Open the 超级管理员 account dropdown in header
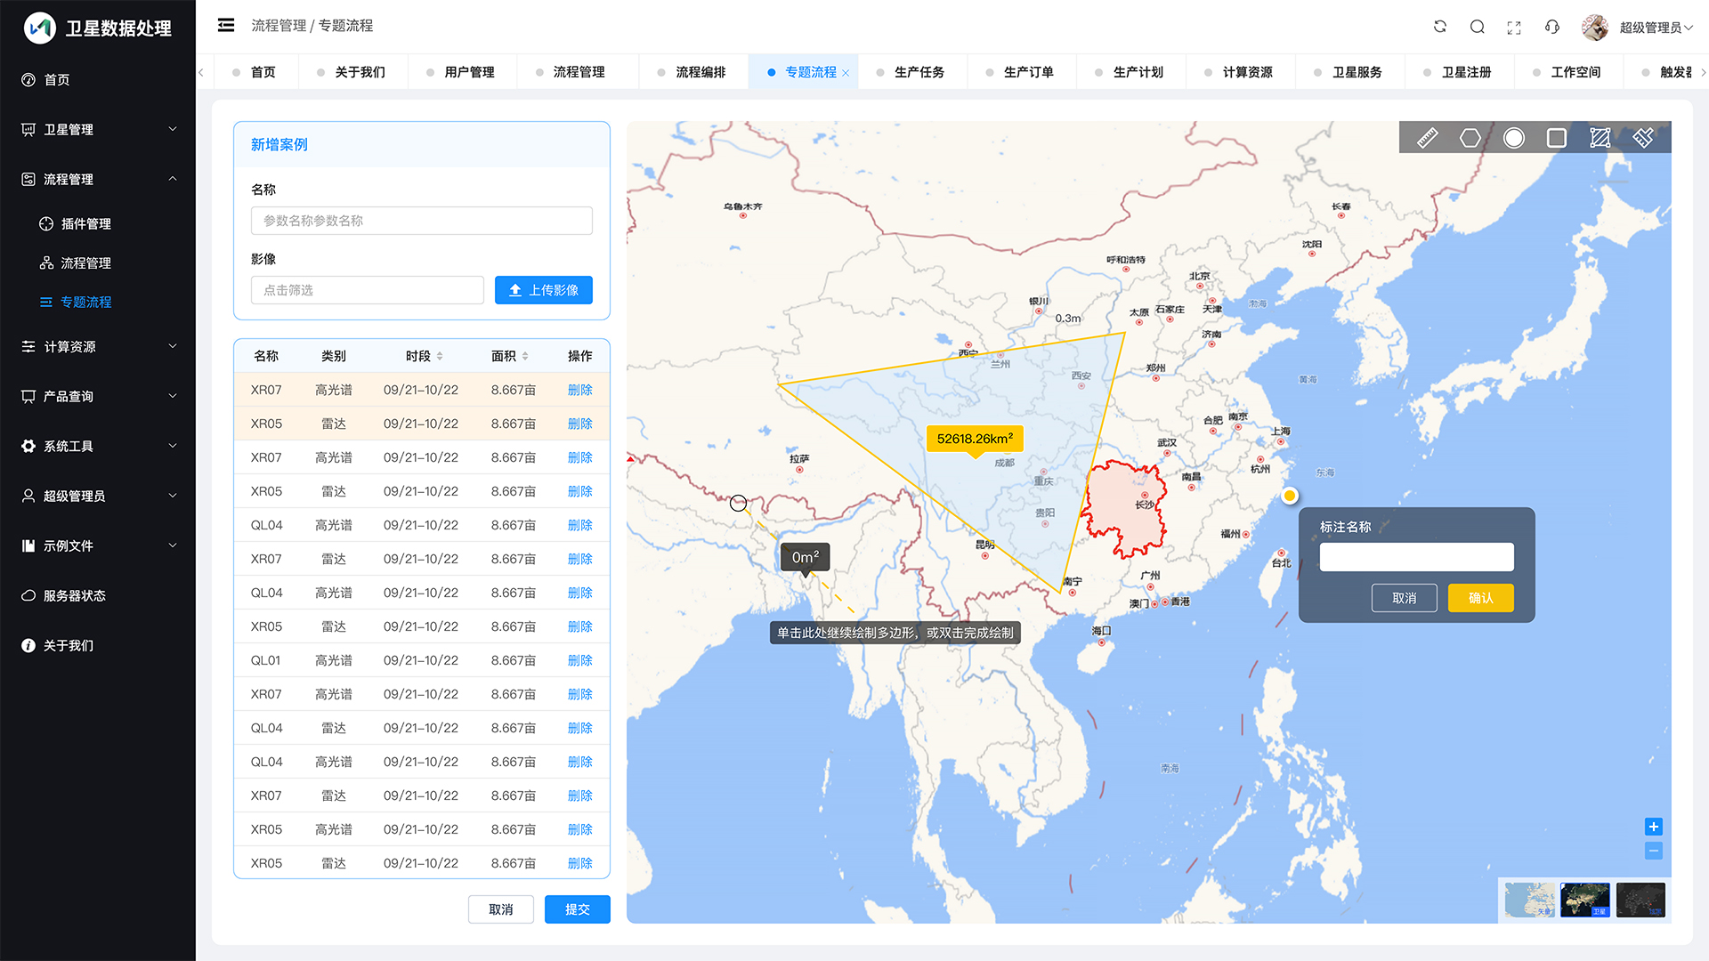 coord(1656,28)
